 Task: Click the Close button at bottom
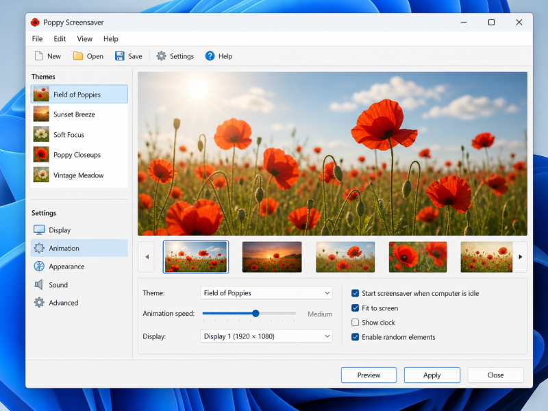pyautogui.click(x=495, y=375)
